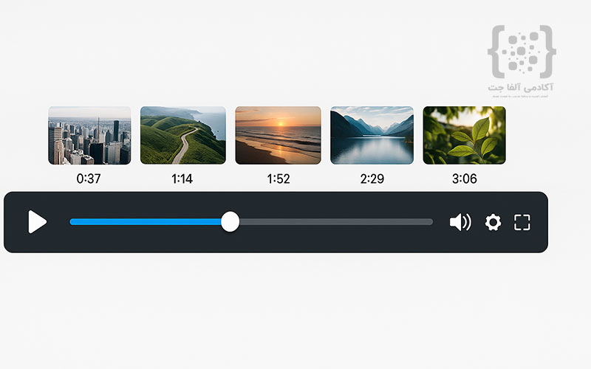591x369 pixels.
Task: Select the city skyline thumbnail
Action: click(89, 136)
